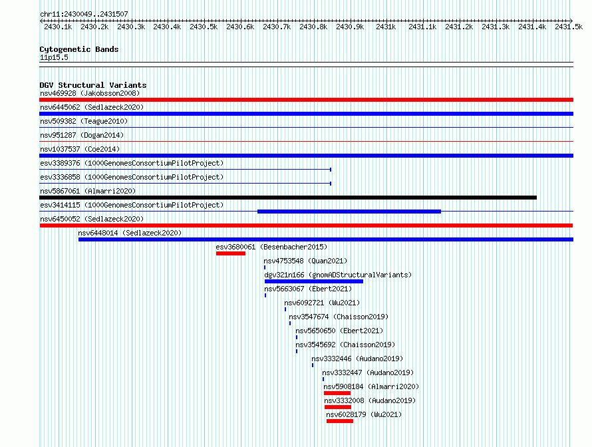This screenshot has width=592, height=447.
Task: Click the nsv3547674 (Chaisson2019) label
Action: coord(339,317)
